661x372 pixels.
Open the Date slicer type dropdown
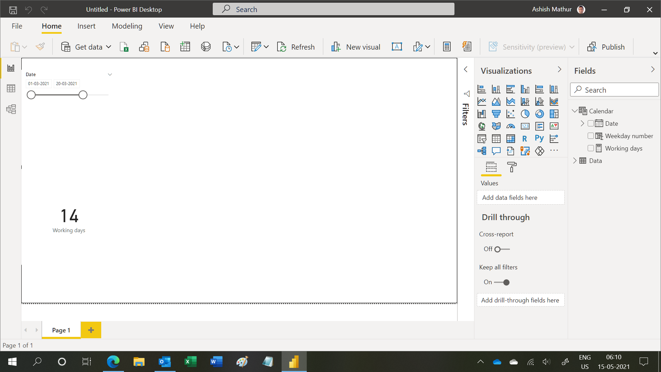(x=110, y=74)
